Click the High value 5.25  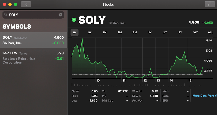[94, 96]
